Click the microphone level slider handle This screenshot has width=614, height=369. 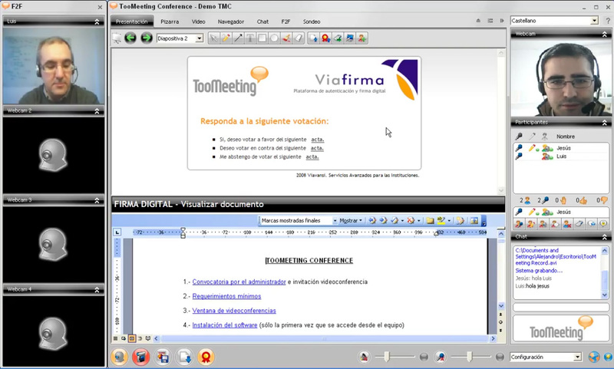(x=469, y=357)
